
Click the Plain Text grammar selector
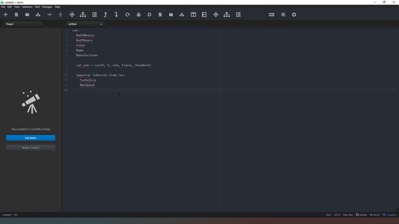coord(348,215)
